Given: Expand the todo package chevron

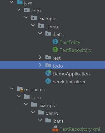Looking at the screenshot, I should [40, 65].
